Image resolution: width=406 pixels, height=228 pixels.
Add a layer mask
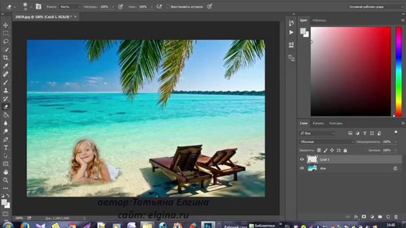click(363, 217)
